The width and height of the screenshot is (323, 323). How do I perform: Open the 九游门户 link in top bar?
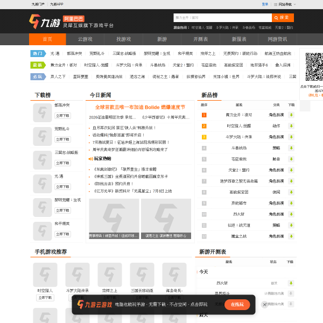(38, 4)
